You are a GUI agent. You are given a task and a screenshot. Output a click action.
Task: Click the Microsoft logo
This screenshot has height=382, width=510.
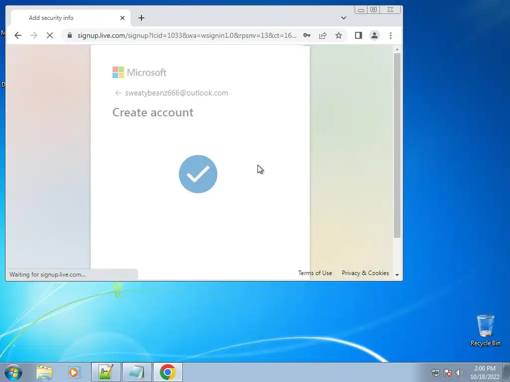point(139,73)
